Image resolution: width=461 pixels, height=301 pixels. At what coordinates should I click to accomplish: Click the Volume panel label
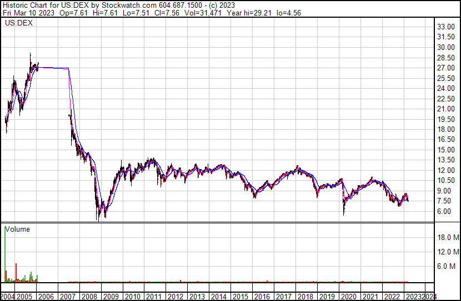click(x=17, y=229)
